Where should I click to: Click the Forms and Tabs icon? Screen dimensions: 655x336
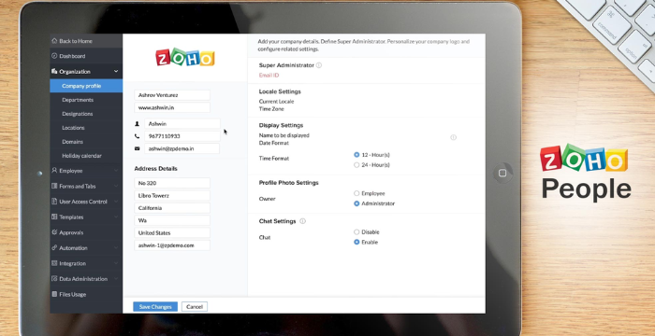point(54,186)
